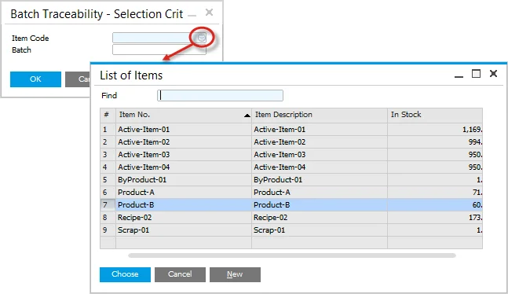Select Product-B in Item No. column
Image resolution: width=508 pixels, height=294 pixels.
click(x=184, y=204)
